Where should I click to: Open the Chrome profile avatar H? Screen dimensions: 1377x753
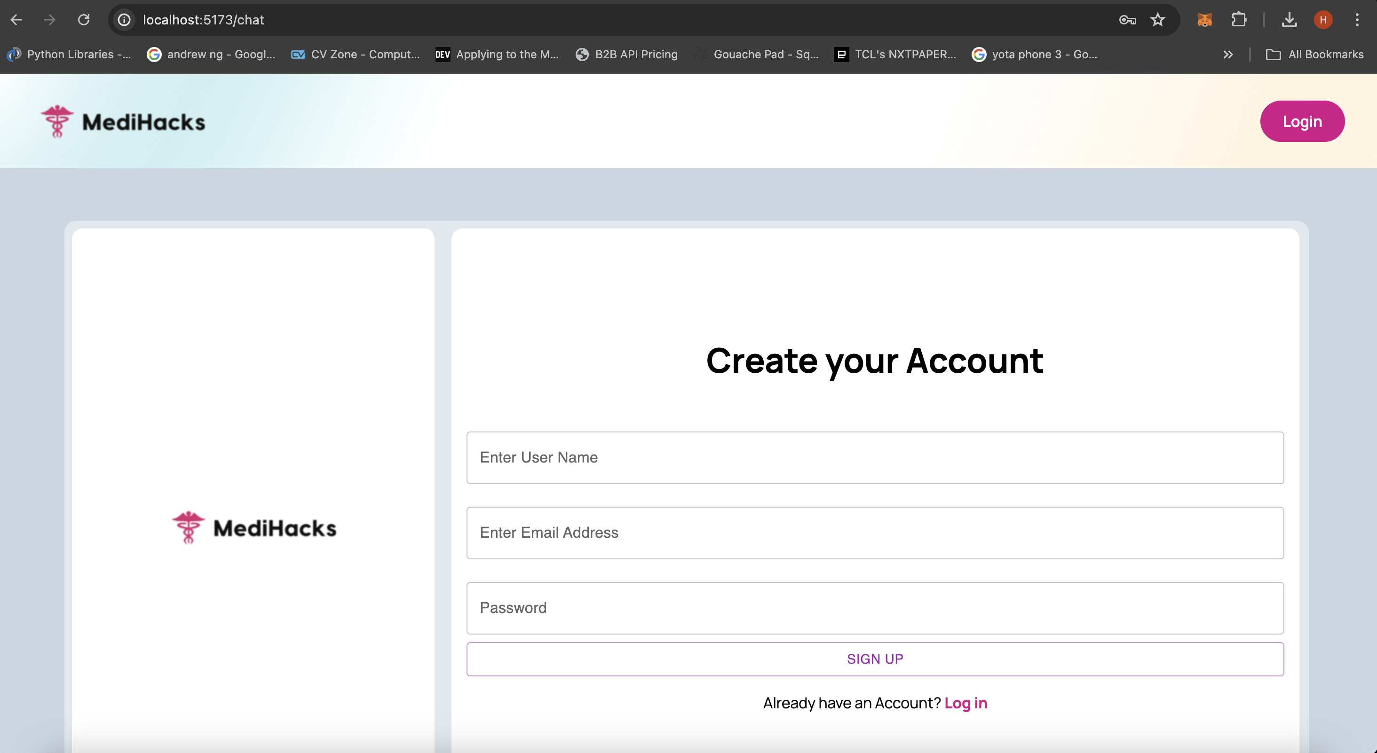pos(1323,20)
